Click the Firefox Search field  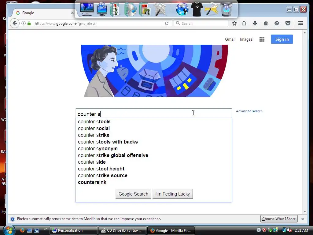pyautogui.click(x=201, y=23)
